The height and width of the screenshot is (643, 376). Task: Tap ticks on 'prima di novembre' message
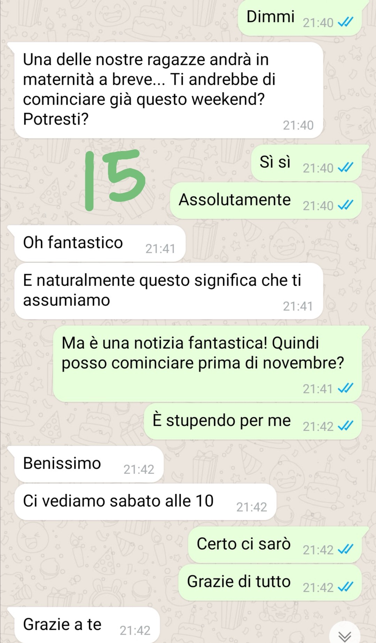pyautogui.click(x=346, y=388)
